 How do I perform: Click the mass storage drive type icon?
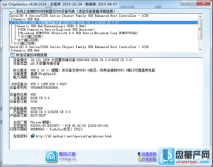pyautogui.click(x=33, y=63)
